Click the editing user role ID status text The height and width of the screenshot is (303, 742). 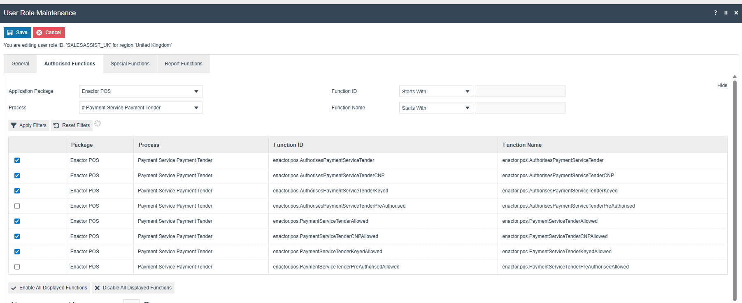pos(88,45)
